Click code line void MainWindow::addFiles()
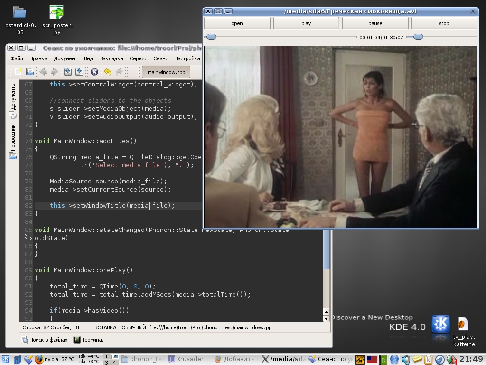This screenshot has width=486, height=365. pos(86,141)
